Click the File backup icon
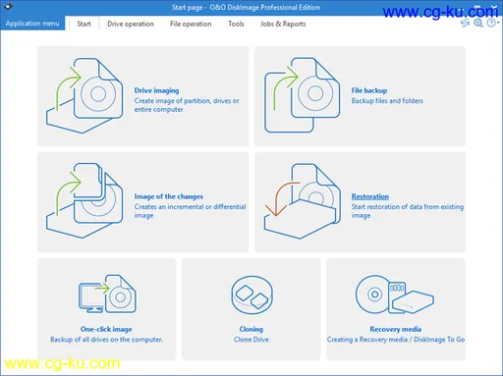The width and height of the screenshot is (503, 376). 302,95
